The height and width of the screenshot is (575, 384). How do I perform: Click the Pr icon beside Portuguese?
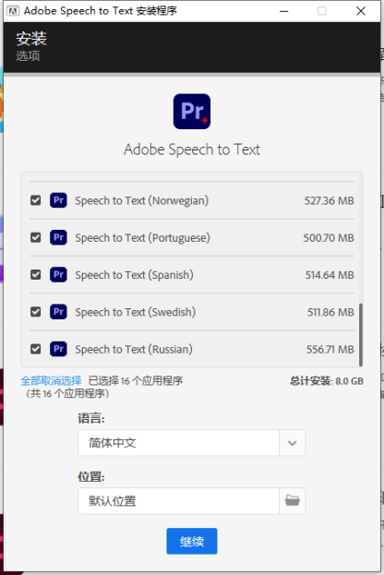coord(58,237)
